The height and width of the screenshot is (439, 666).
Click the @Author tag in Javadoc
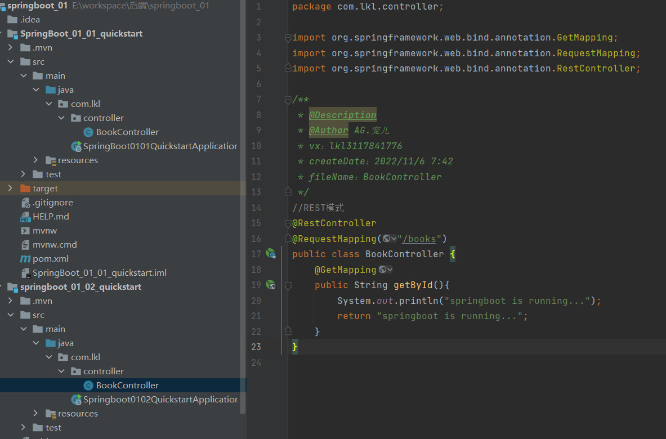pos(329,131)
